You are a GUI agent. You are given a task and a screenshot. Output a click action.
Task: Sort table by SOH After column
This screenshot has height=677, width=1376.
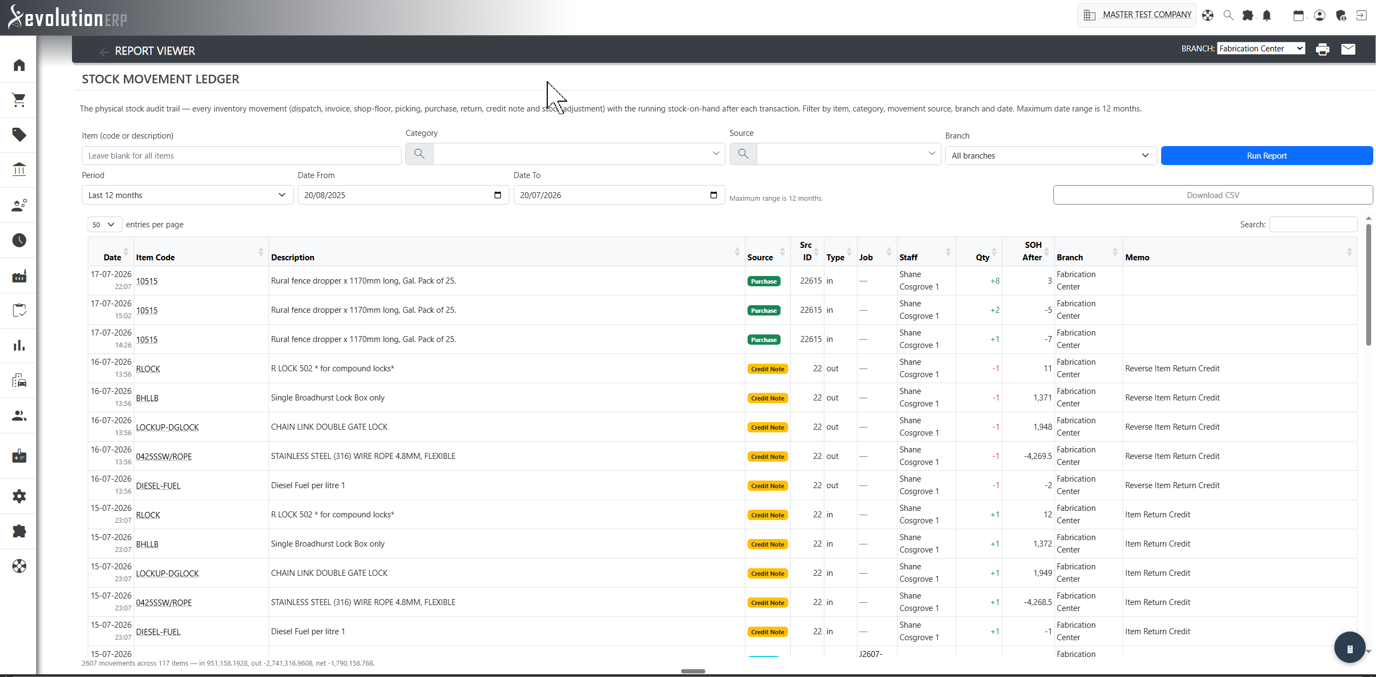click(x=1028, y=252)
